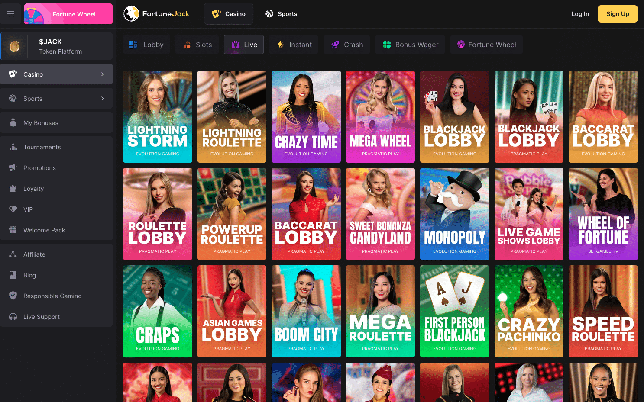Open Blackjack Lobby by Evolution Gaming
The image size is (644, 402).
click(455, 116)
